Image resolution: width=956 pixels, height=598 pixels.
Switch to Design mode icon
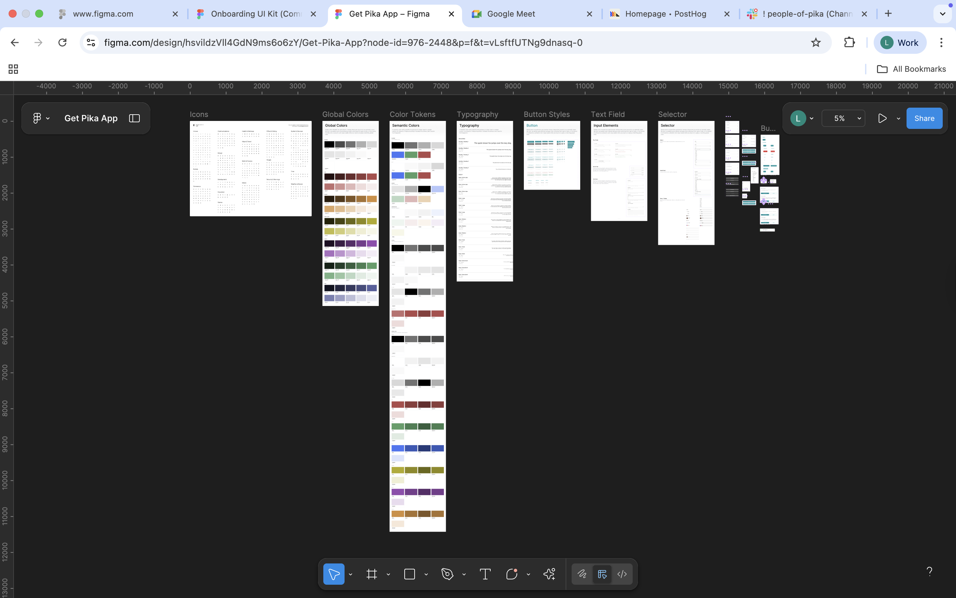[602, 574]
